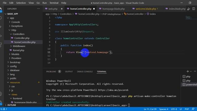Screen dimensions: 197x111
Task: Open the Terminal menu
Action: pos(54,3)
